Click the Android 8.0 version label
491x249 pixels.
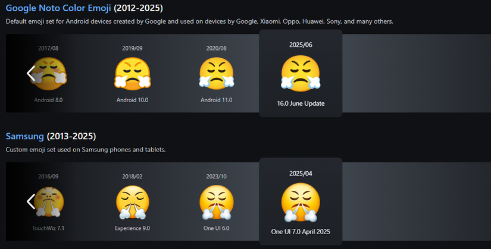48,100
